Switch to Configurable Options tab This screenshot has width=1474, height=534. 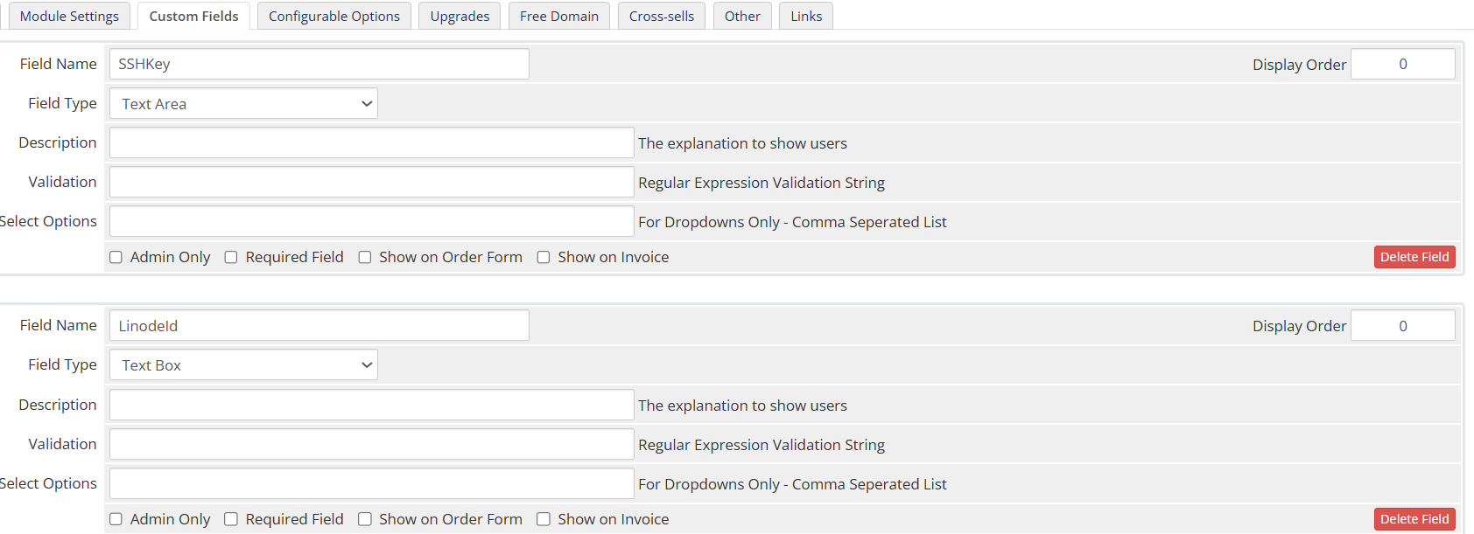pyautogui.click(x=334, y=16)
